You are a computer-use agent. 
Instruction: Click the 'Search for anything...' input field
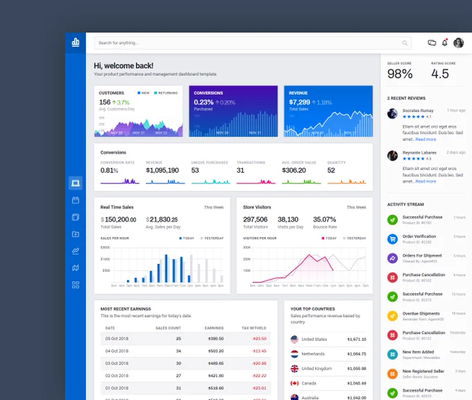[253, 43]
